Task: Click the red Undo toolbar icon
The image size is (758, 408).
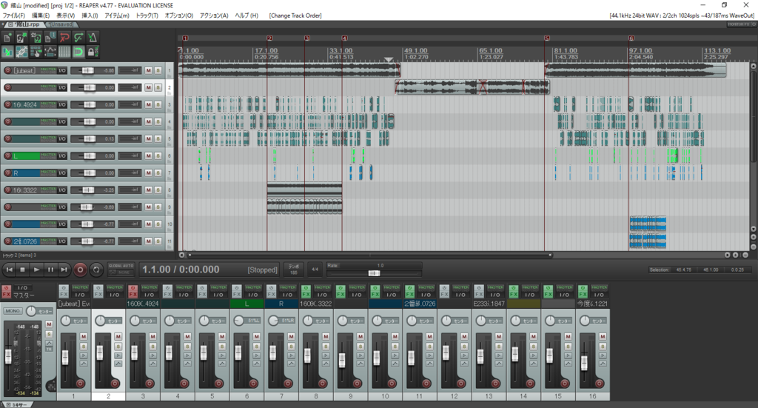Action: (x=64, y=38)
